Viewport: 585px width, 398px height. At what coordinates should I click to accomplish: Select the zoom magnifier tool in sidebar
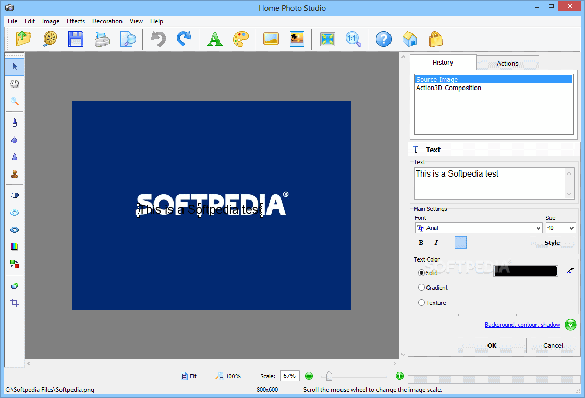tap(15, 101)
